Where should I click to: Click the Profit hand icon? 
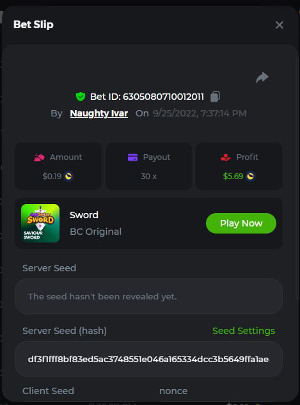click(226, 157)
